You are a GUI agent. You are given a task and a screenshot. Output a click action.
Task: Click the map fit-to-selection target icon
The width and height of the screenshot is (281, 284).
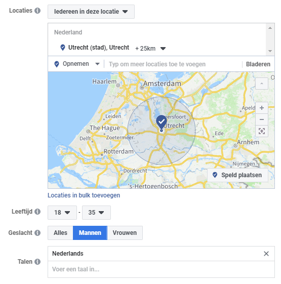pos(262,131)
